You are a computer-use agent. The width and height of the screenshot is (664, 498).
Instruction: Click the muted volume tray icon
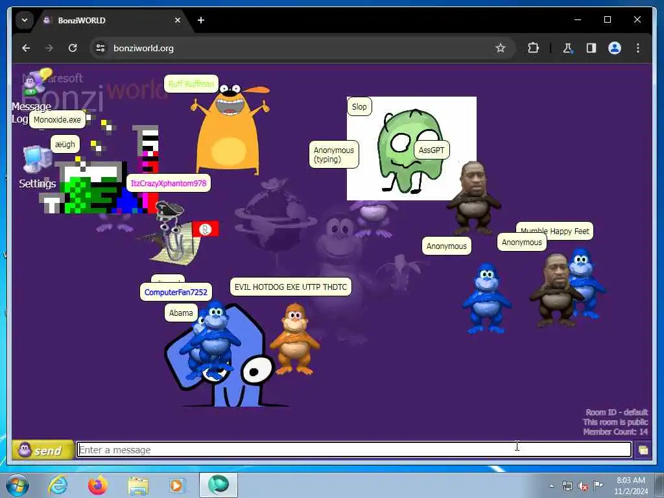583,486
